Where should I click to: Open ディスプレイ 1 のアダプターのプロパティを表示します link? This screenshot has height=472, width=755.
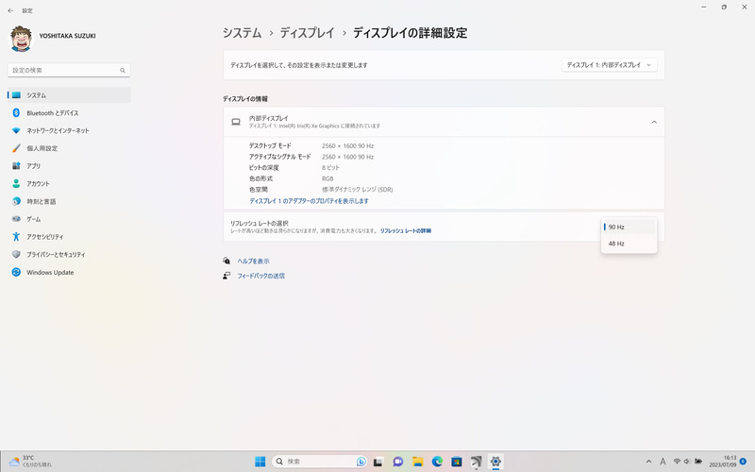[x=309, y=201]
